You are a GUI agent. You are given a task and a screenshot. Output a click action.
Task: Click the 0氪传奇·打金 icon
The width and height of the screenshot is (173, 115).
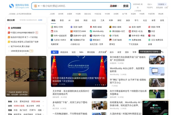91,36
